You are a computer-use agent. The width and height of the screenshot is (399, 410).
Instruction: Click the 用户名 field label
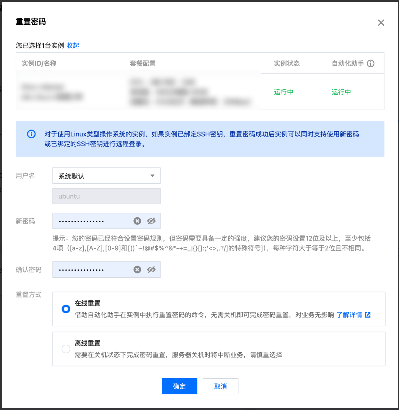coord(25,176)
